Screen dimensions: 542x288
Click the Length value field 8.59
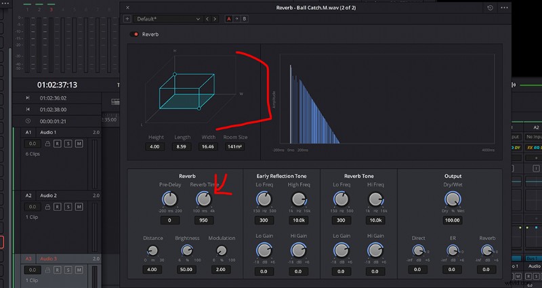coord(181,146)
